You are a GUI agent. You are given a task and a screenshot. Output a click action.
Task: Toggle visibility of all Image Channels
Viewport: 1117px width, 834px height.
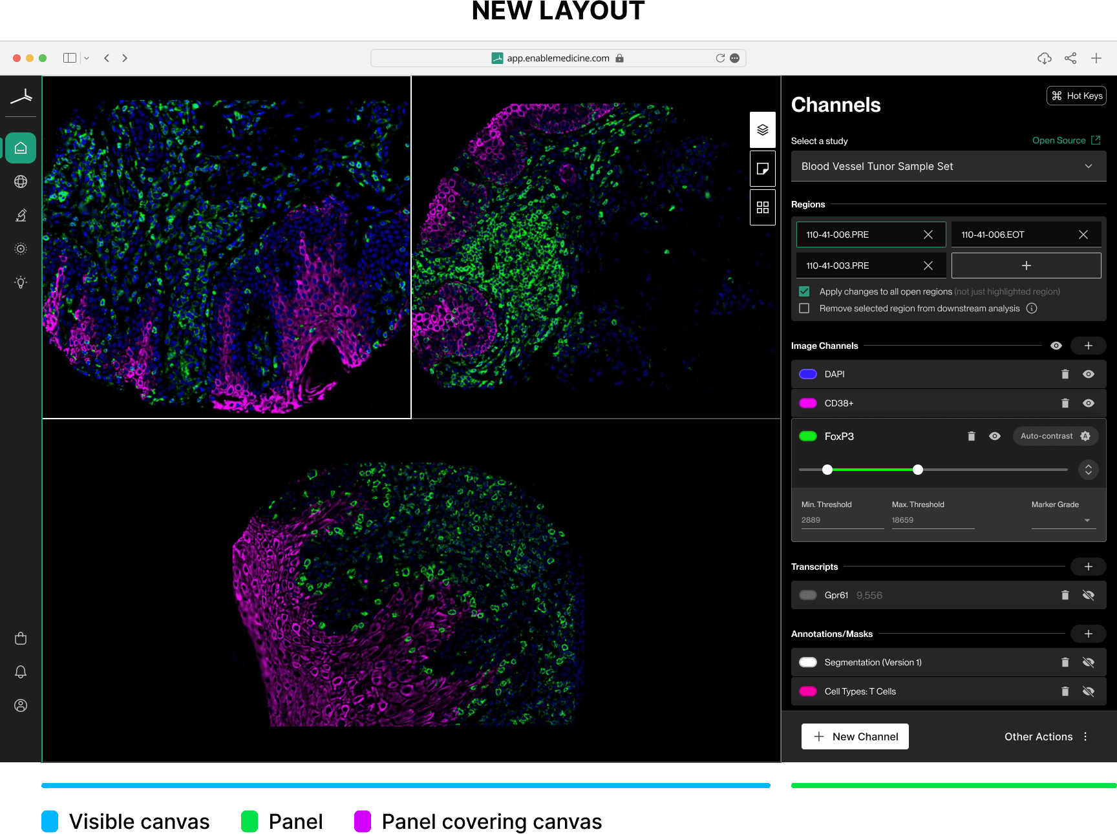coord(1056,346)
